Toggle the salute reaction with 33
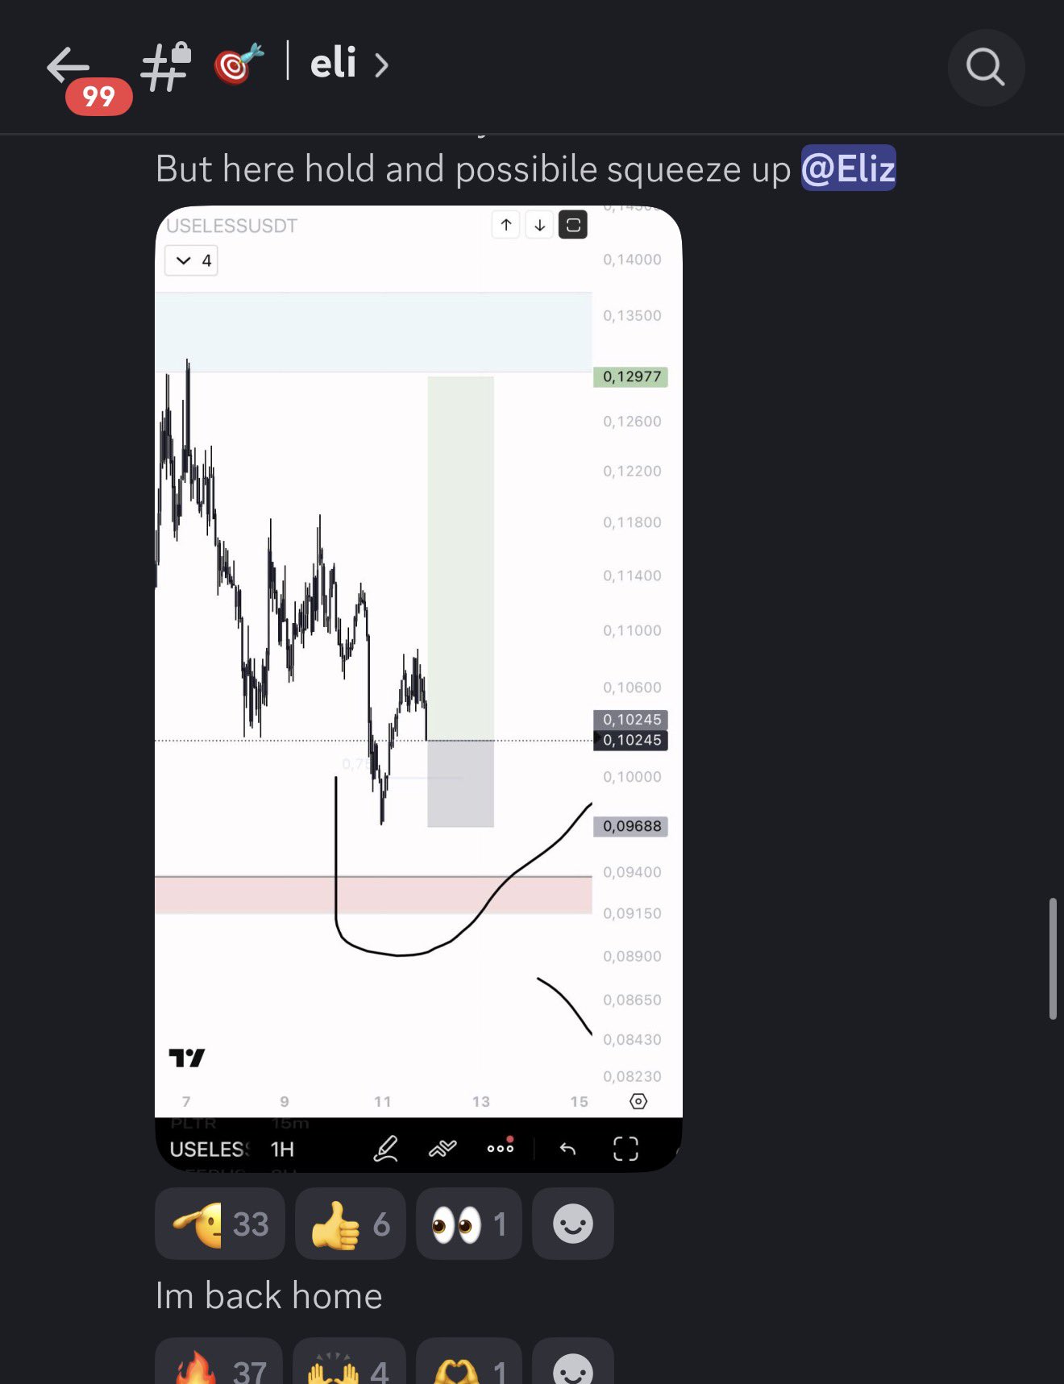The height and width of the screenshot is (1384, 1064). click(x=220, y=1224)
